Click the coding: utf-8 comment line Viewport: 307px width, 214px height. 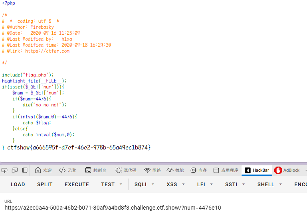point(32,21)
